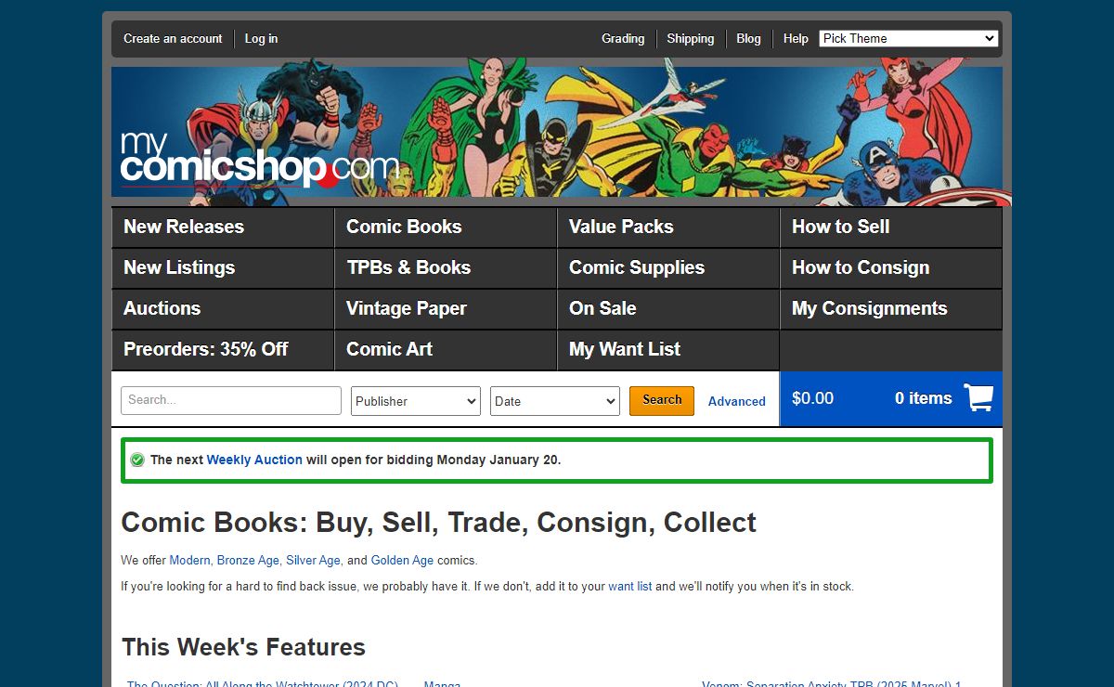This screenshot has width=1114, height=687.
Task: Open On Sale menu item
Action: (x=668, y=308)
